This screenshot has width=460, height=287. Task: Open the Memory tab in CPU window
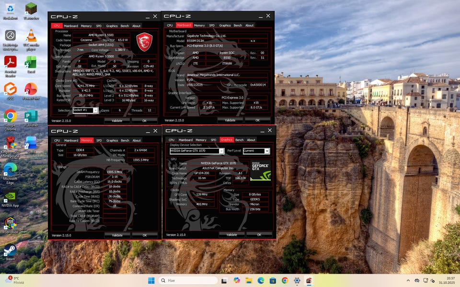click(86, 26)
